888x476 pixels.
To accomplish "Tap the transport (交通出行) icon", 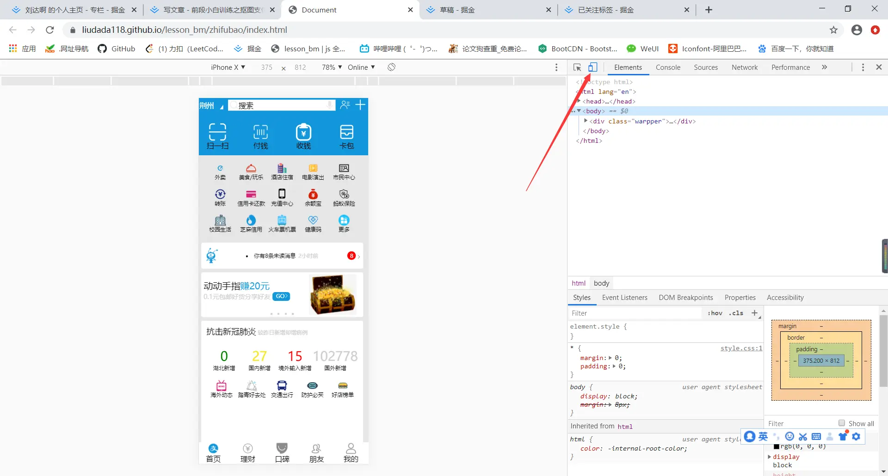I will click(282, 385).
